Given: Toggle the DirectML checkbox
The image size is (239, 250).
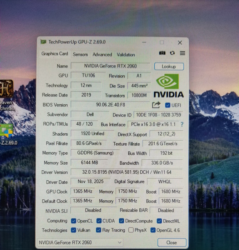Looking at the screenshot, I should click(x=159, y=221).
